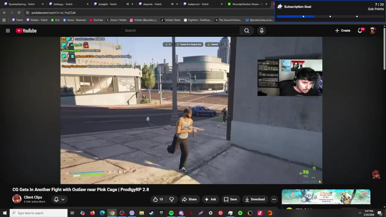Viewport: 386px width, 217px height.
Task: Share this video
Action: [x=189, y=199]
